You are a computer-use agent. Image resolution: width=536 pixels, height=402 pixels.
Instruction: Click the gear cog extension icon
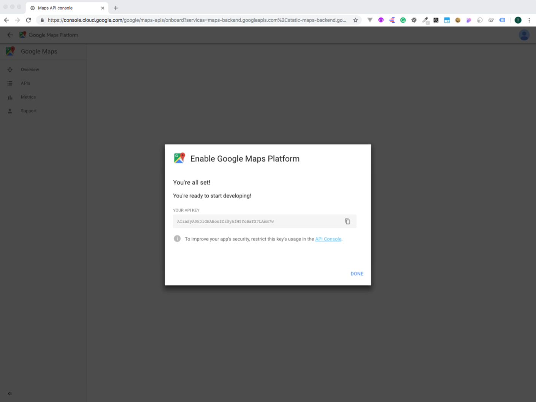tap(414, 20)
